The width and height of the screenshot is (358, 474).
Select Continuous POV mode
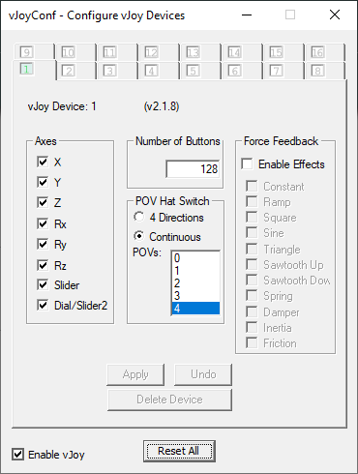coord(139,236)
